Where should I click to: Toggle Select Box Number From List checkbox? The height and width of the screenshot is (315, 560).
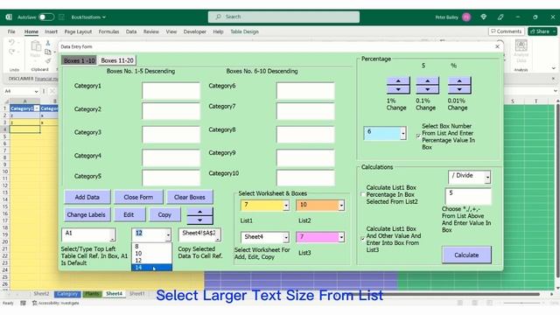point(418,136)
